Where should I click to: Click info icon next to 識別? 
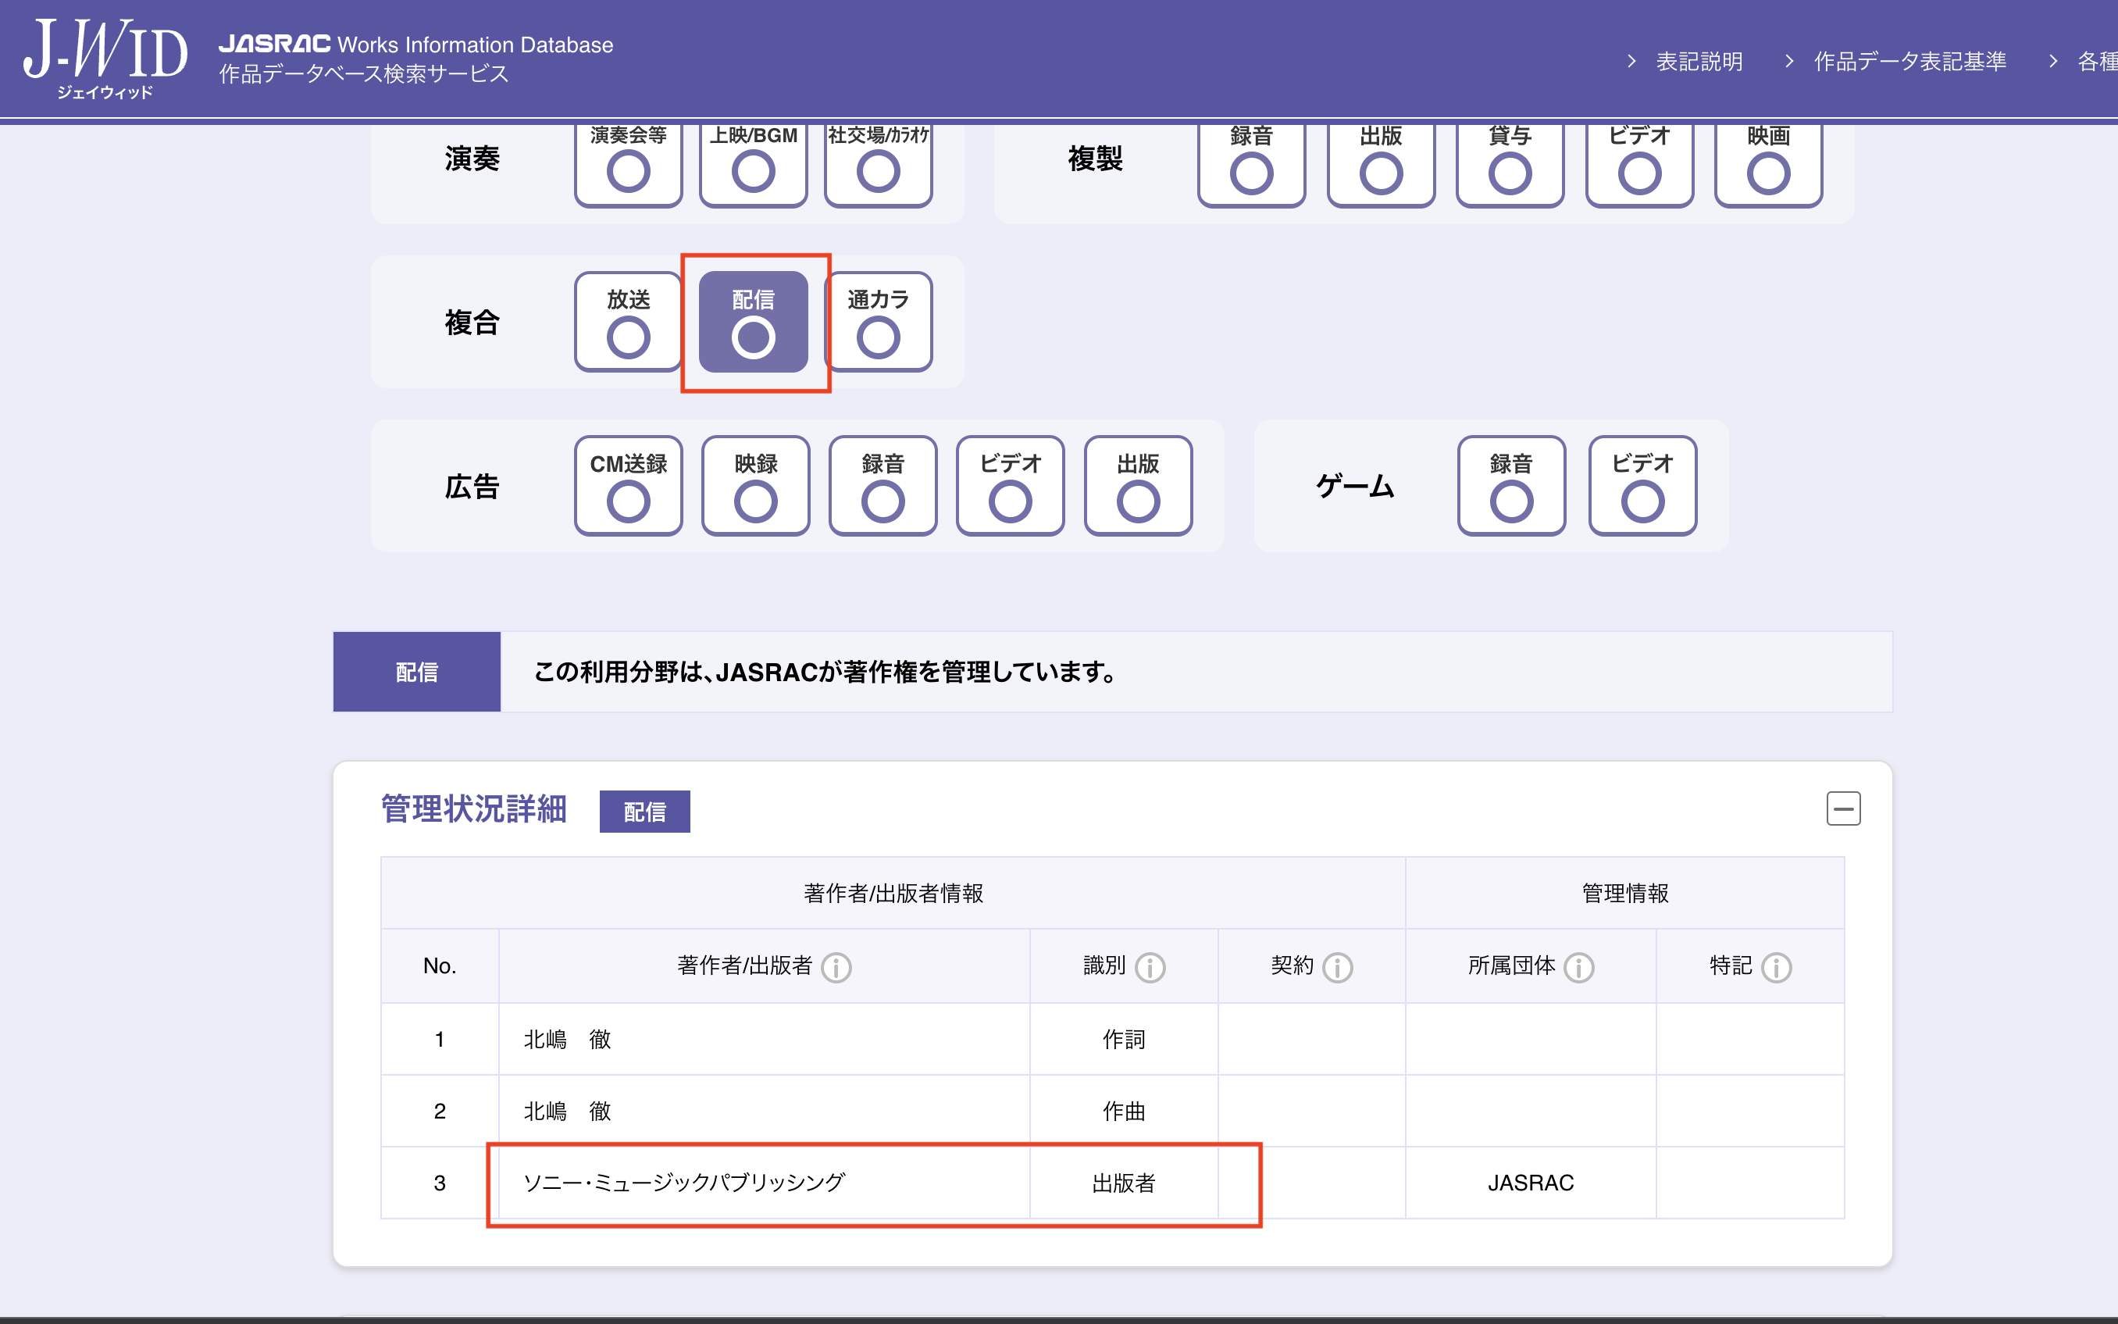coord(1150,968)
